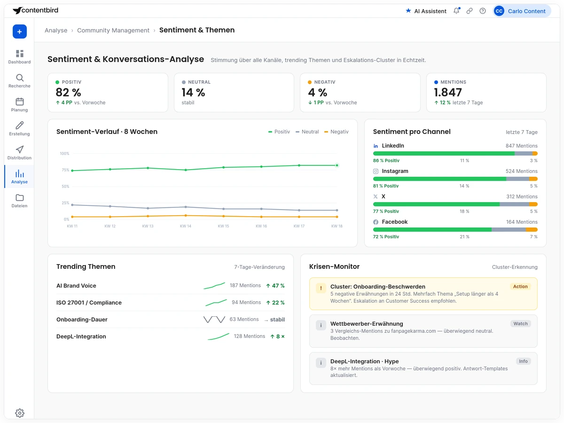
Task: Open notifications bell icon
Action: [456, 11]
